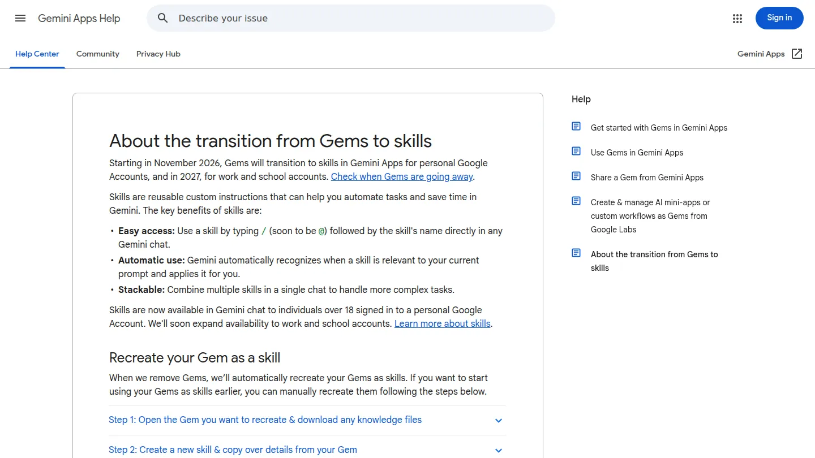Open Create & manage AI mini-apps article
This screenshot has height=458, width=815.
(x=650, y=216)
